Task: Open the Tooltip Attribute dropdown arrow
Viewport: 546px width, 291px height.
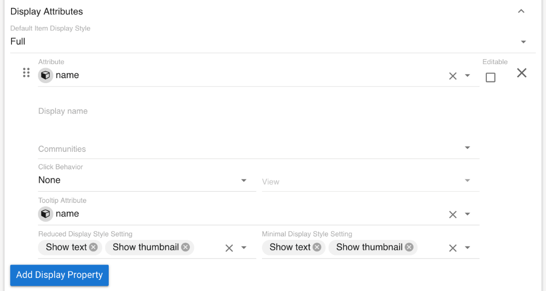Action: click(x=467, y=214)
